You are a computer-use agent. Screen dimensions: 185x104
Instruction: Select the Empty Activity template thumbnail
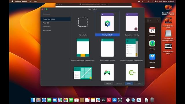(x=107, y=22)
